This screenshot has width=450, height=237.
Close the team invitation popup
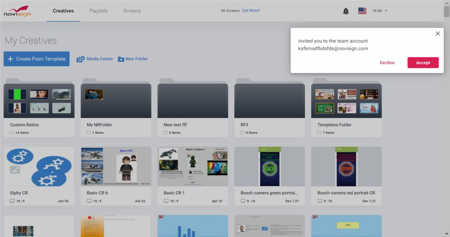coord(438,33)
